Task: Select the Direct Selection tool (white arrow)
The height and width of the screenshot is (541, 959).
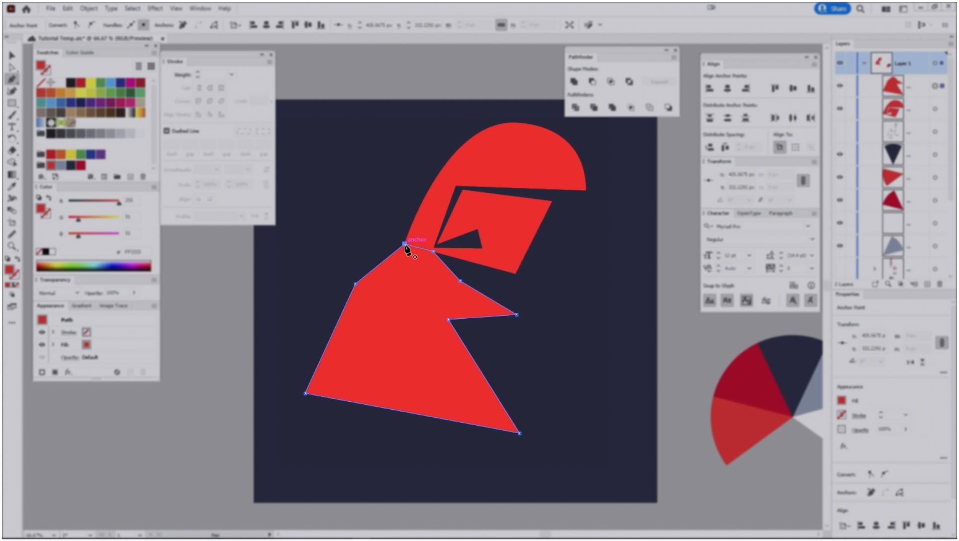Action: coord(12,67)
